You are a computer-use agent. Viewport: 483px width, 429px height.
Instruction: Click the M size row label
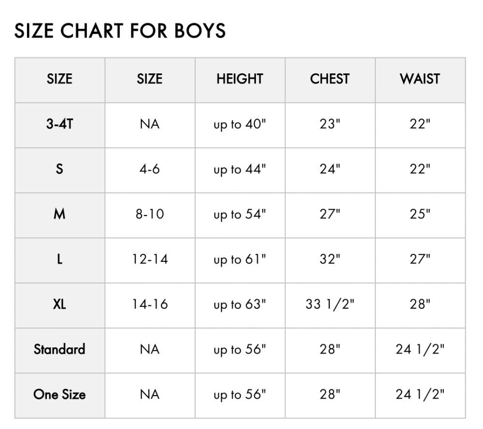tap(60, 214)
